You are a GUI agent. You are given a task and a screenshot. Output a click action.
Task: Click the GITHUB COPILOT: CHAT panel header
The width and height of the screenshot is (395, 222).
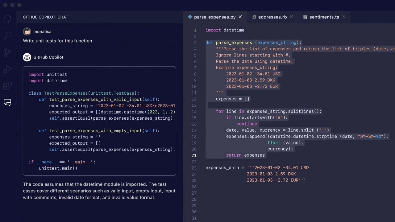coord(45,17)
